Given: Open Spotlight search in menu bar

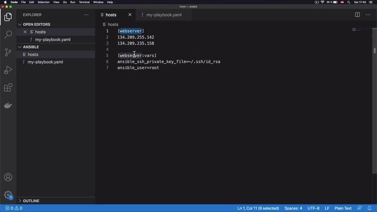Looking at the screenshot, I should 348,2.
